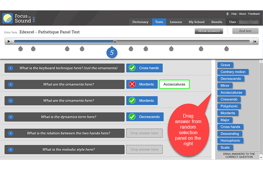263x176 pixels.
Task: Click the notification bell icon
Action: (227, 14)
